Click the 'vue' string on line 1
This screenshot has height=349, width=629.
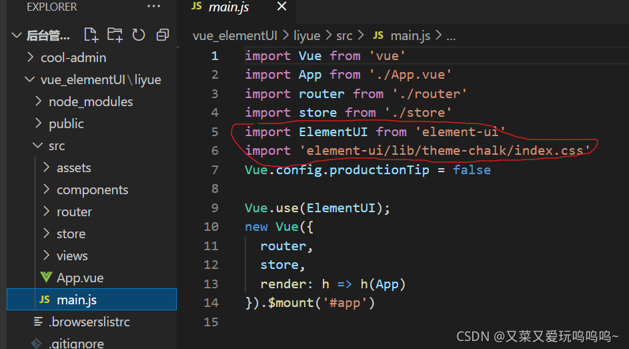(387, 56)
